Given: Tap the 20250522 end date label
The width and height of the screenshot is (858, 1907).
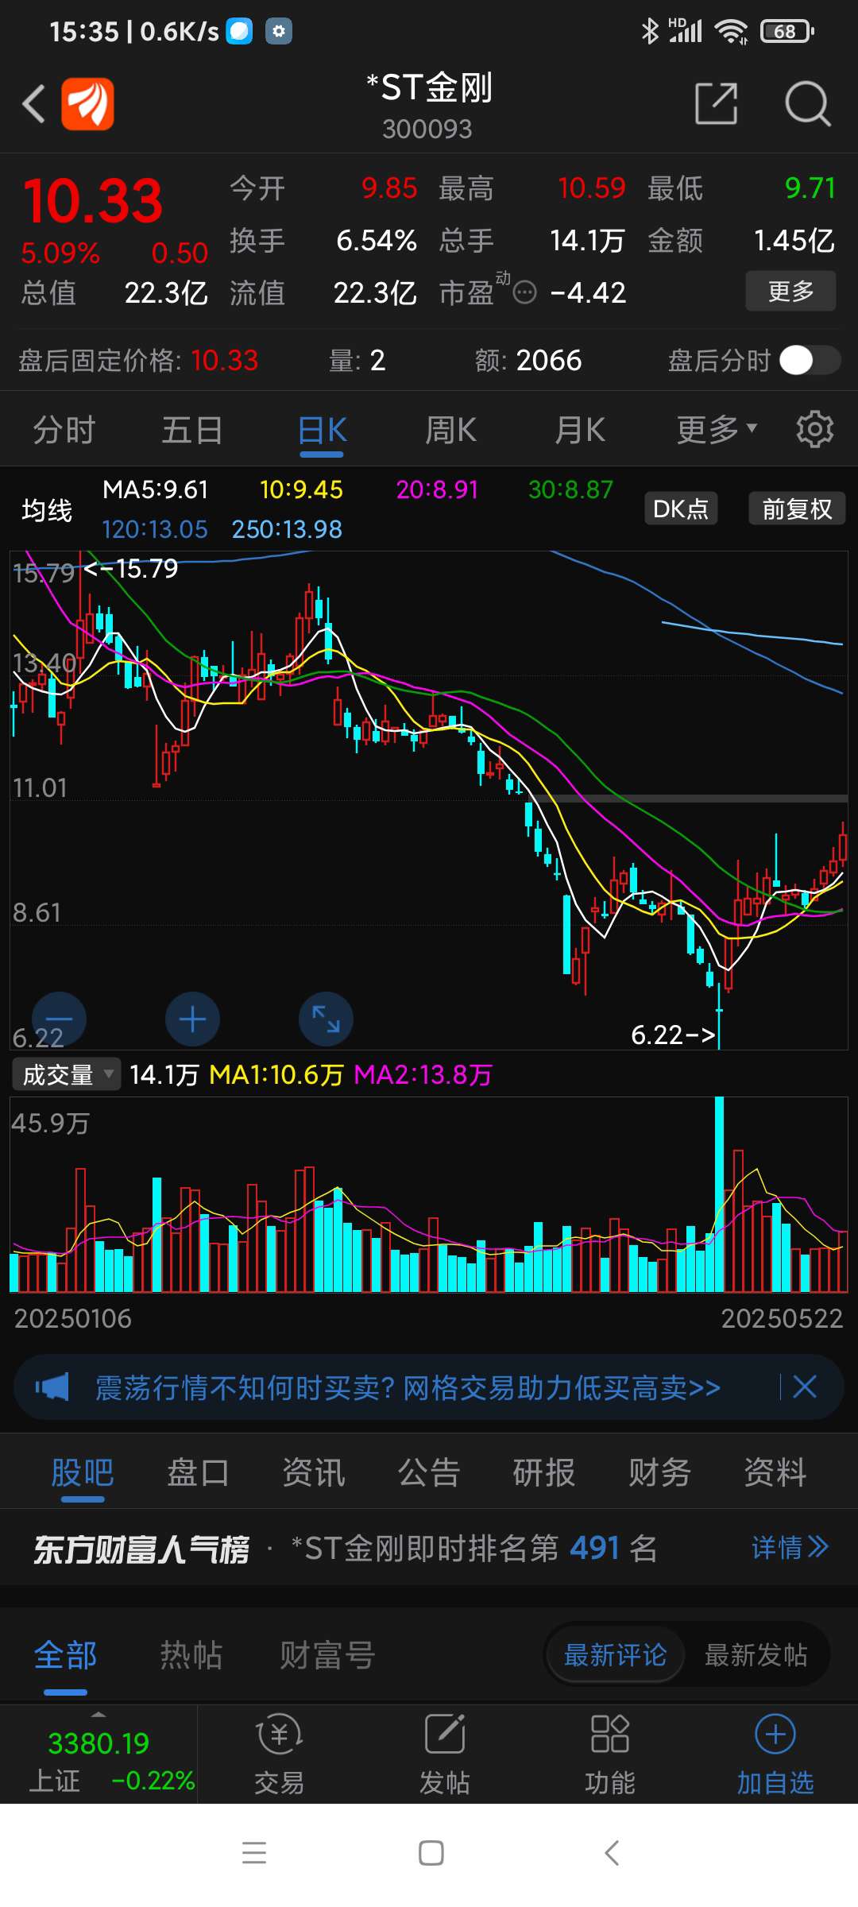Looking at the screenshot, I should [x=782, y=1318].
